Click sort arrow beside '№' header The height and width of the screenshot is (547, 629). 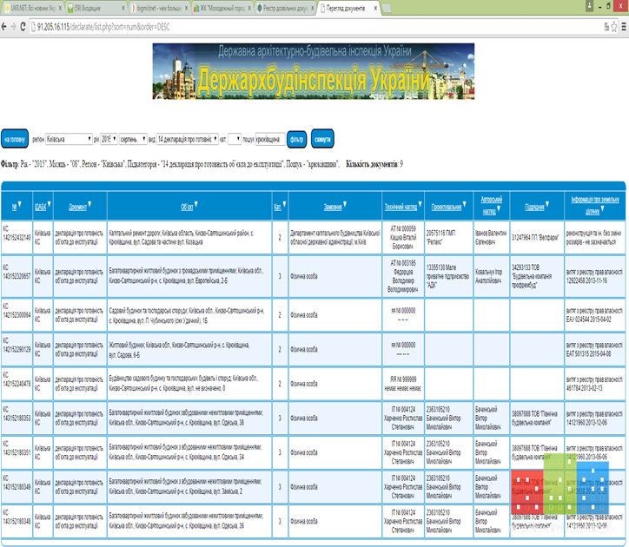click(x=19, y=205)
